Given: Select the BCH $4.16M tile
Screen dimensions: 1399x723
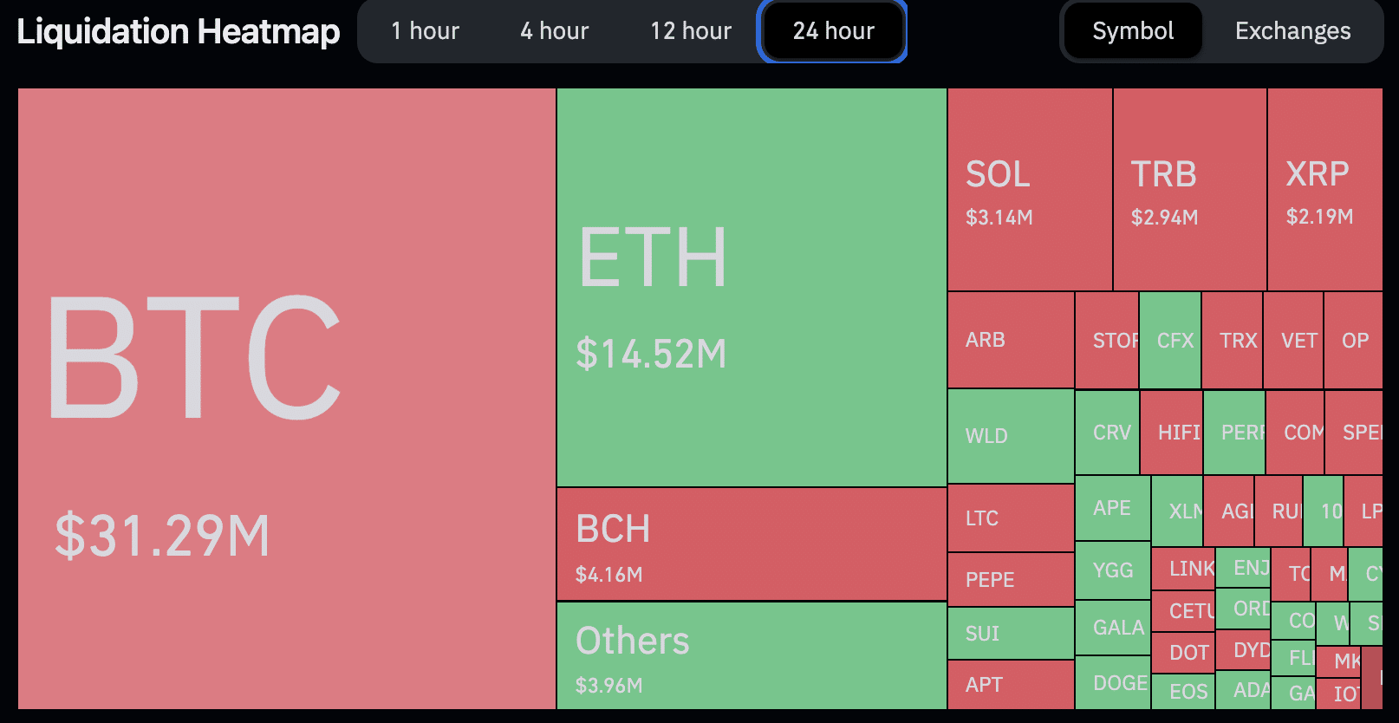Looking at the screenshot, I should 751,544.
